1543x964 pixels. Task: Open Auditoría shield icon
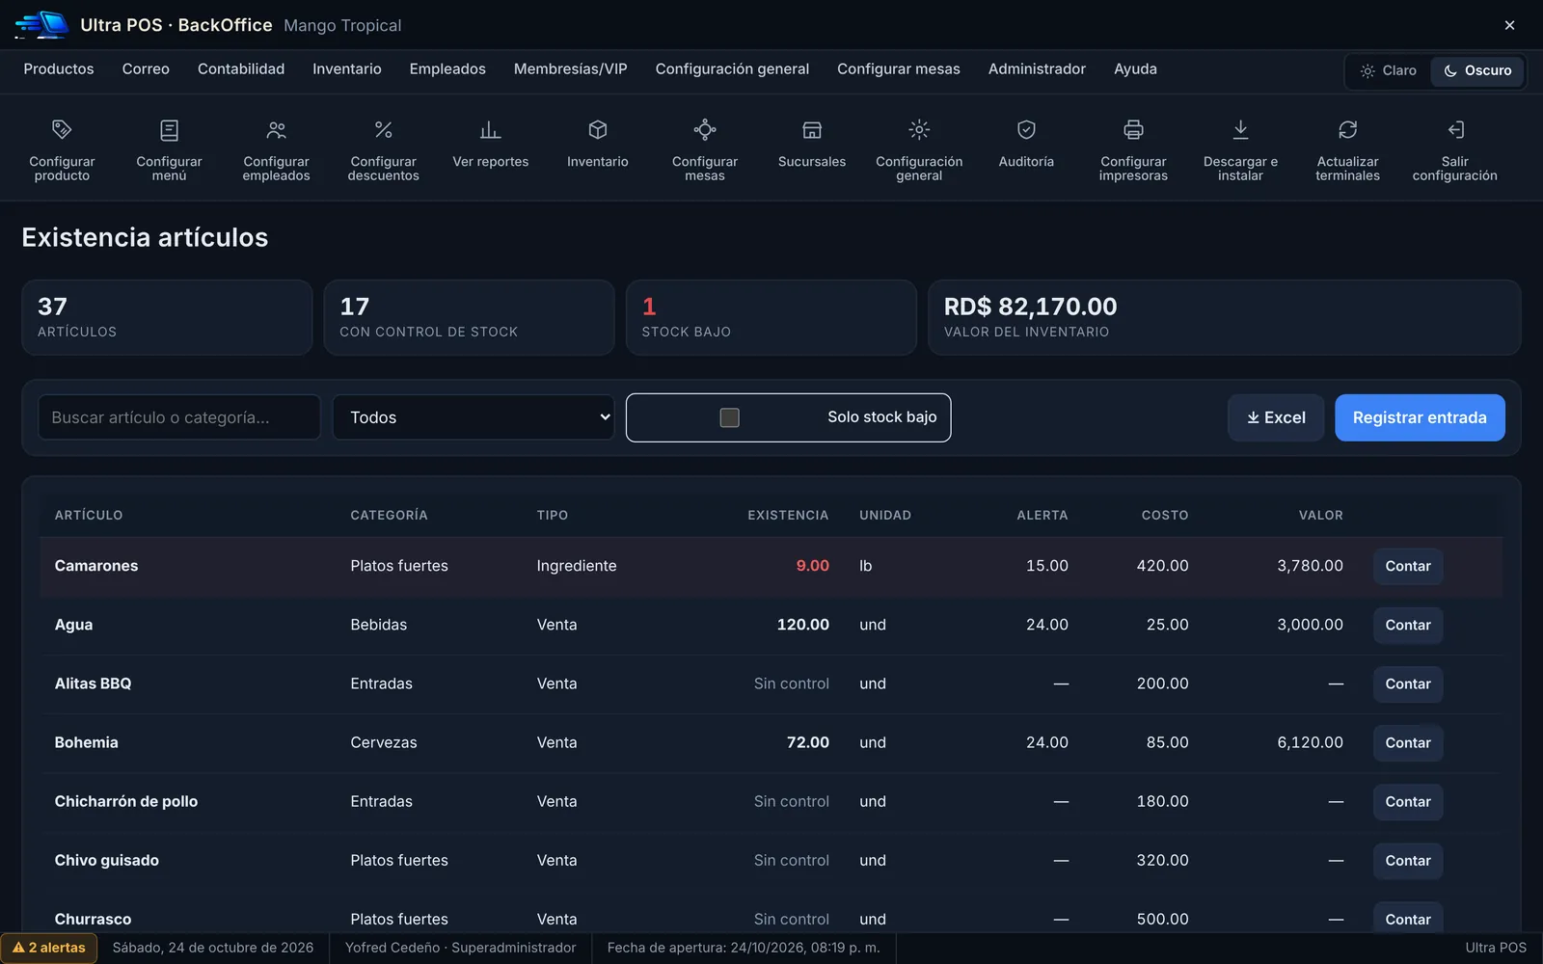[1026, 130]
